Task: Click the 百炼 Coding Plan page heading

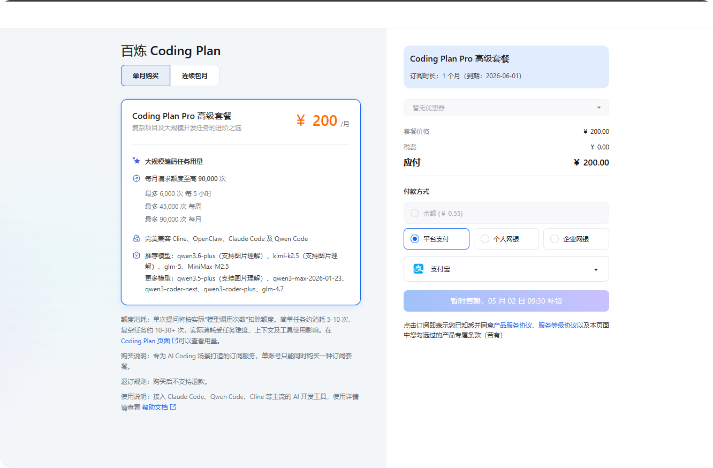Action: [171, 51]
